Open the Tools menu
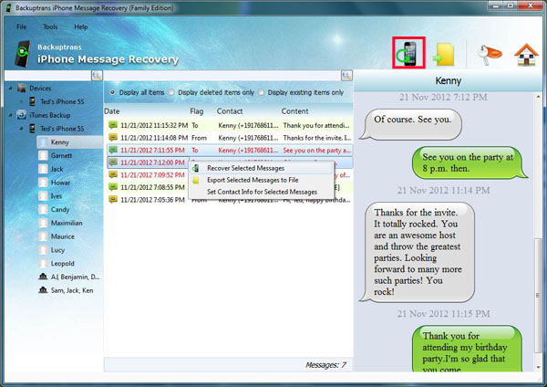The width and height of the screenshot is (547, 387). coord(50,26)
